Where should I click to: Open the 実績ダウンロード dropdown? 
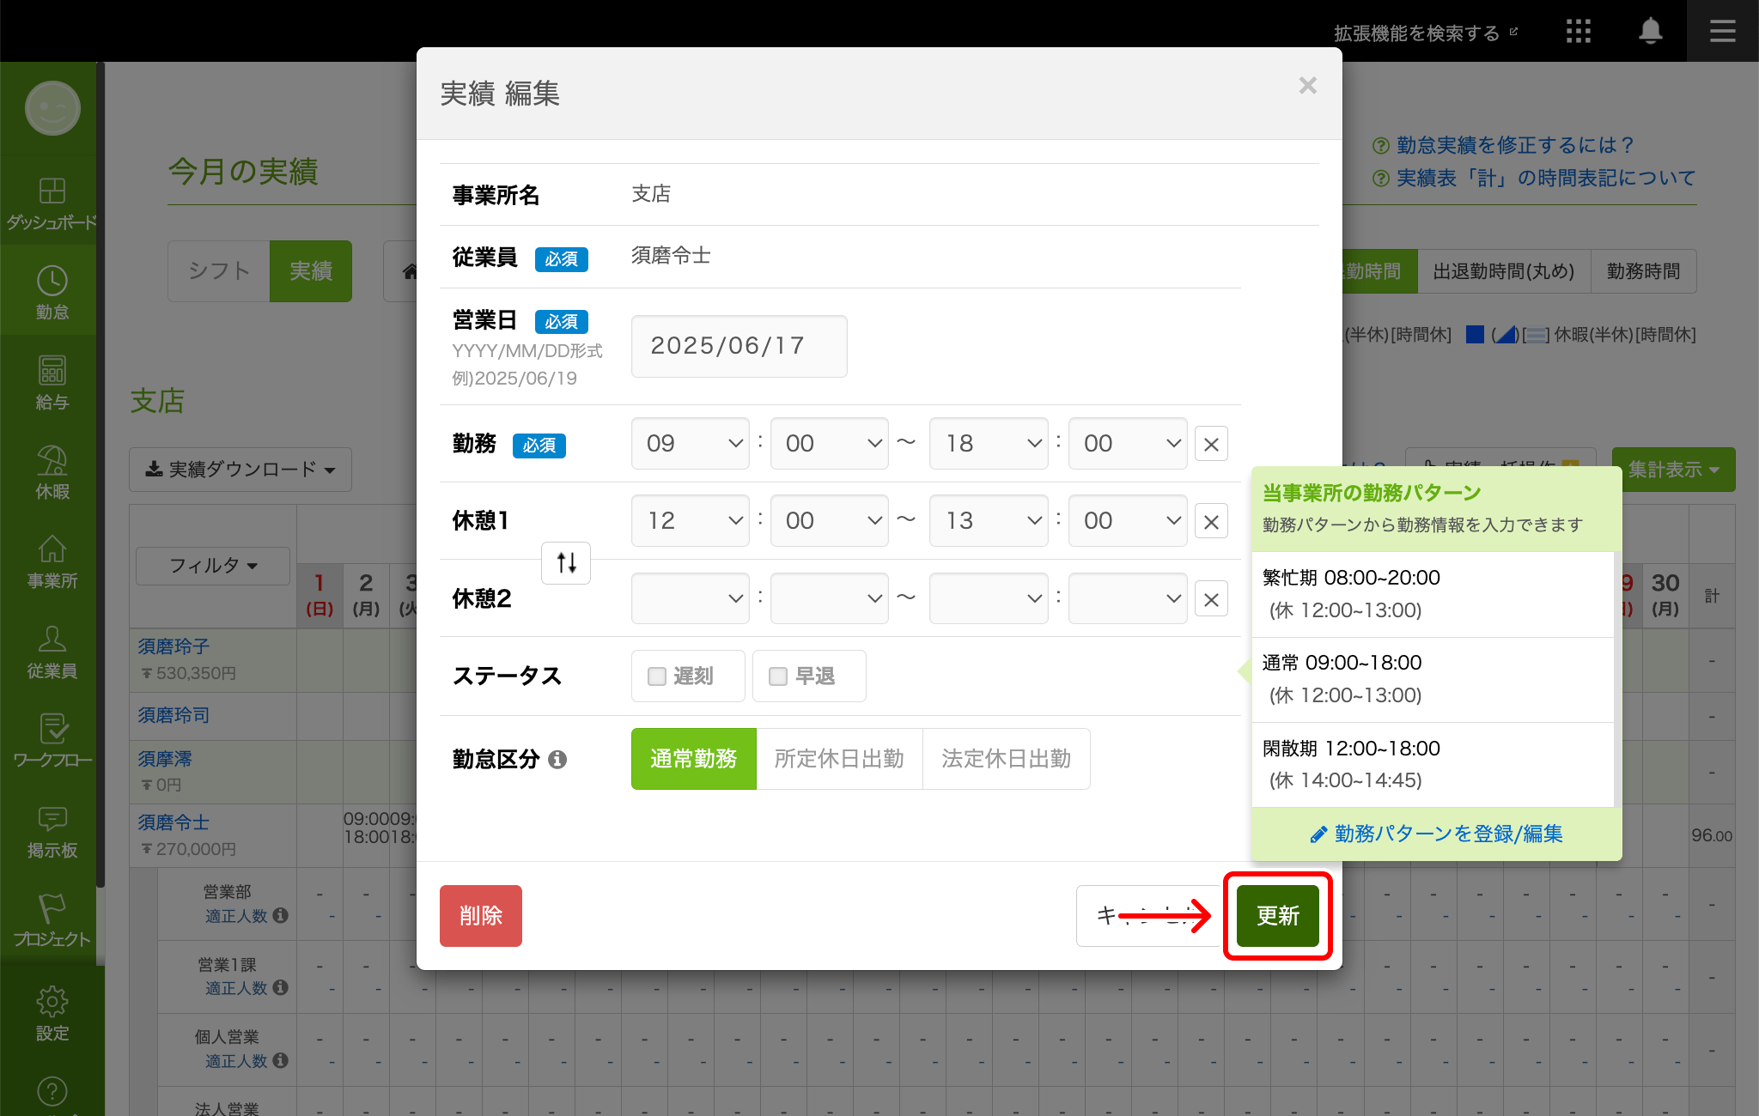pyautogui.click(x=240, y=470)
